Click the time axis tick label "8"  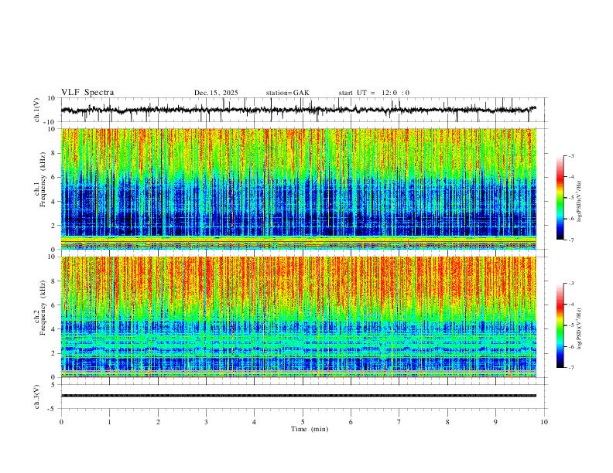tap(447, 422)
